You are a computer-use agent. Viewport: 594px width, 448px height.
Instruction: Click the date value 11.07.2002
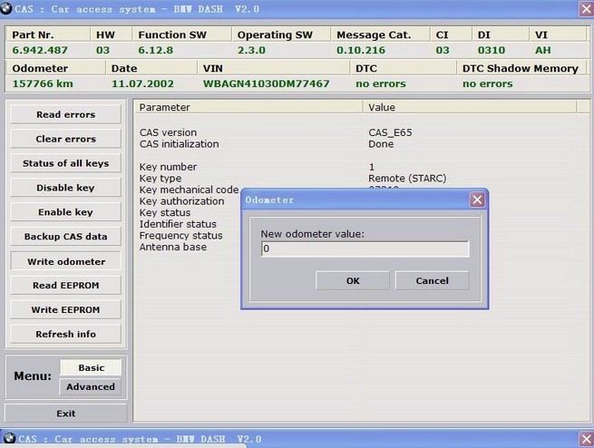tap(142, 83)
